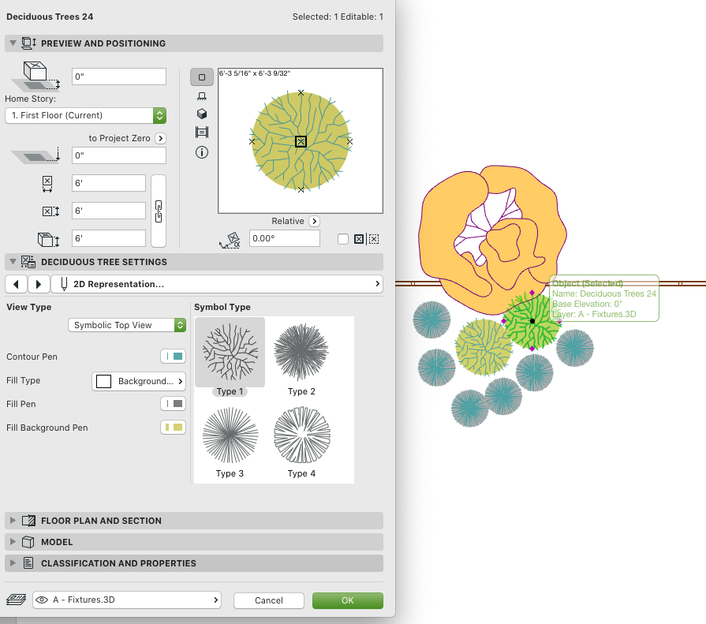Select center hotspot in preview
The width and height of the screenshot is (706, 624).
301,141
